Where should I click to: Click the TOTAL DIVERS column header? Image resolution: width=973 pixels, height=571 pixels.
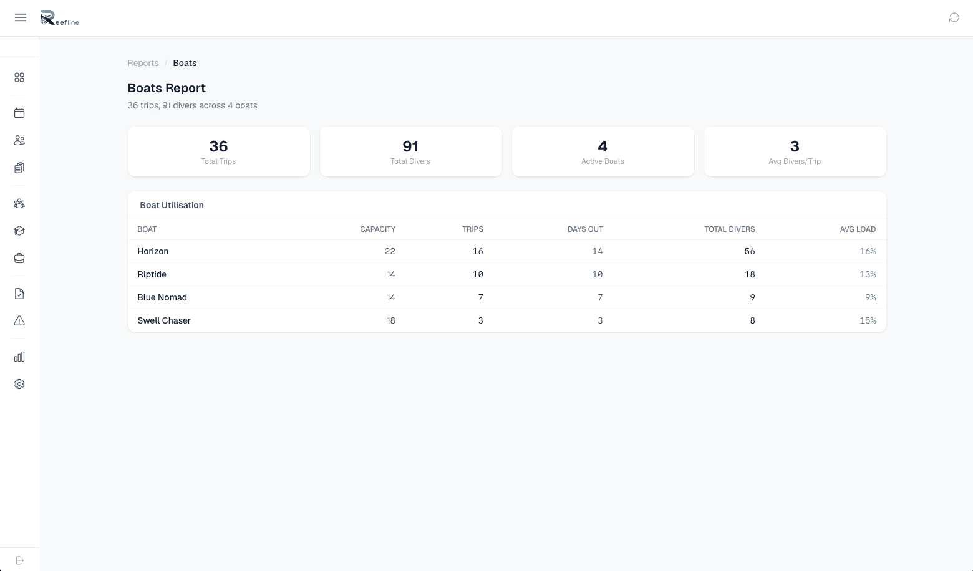coord(730,229)
